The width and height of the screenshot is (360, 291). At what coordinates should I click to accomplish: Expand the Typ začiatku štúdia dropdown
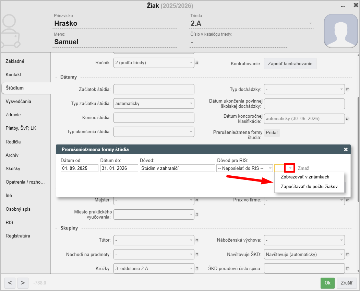(x=154, y=103)
